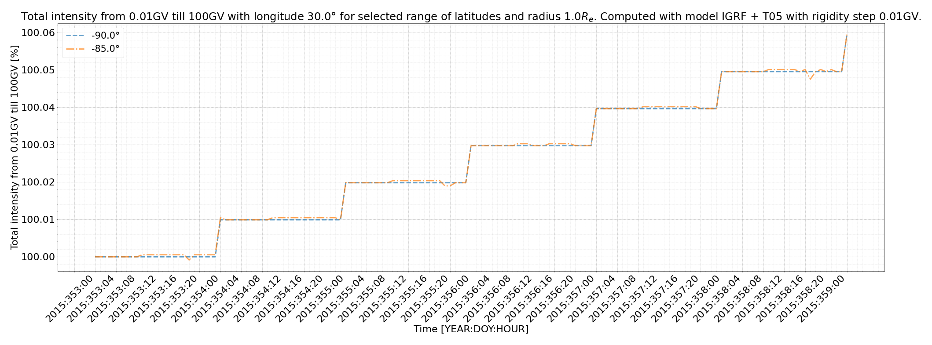Click the 2015:358:00 x-axis tick label
Viewport: 932px width, 345px height.
point(697,299)
